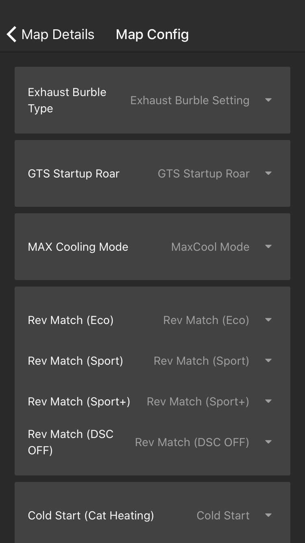Click the Rev Match (Sport) arrow icon
The height and width of the screenshot is (543, 305).
pos(268,361)
